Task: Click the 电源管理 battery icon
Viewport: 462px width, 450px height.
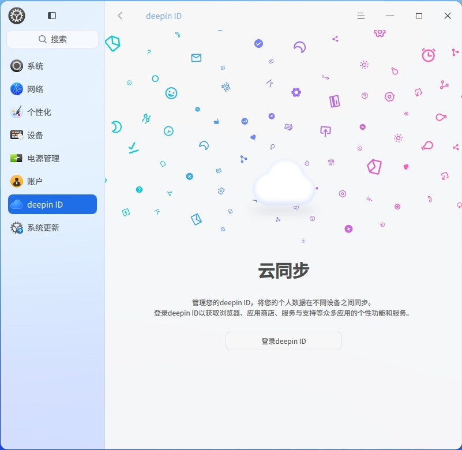Action: (17, 158)
